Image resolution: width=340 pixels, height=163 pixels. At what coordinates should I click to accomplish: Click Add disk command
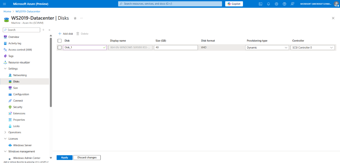66,34
